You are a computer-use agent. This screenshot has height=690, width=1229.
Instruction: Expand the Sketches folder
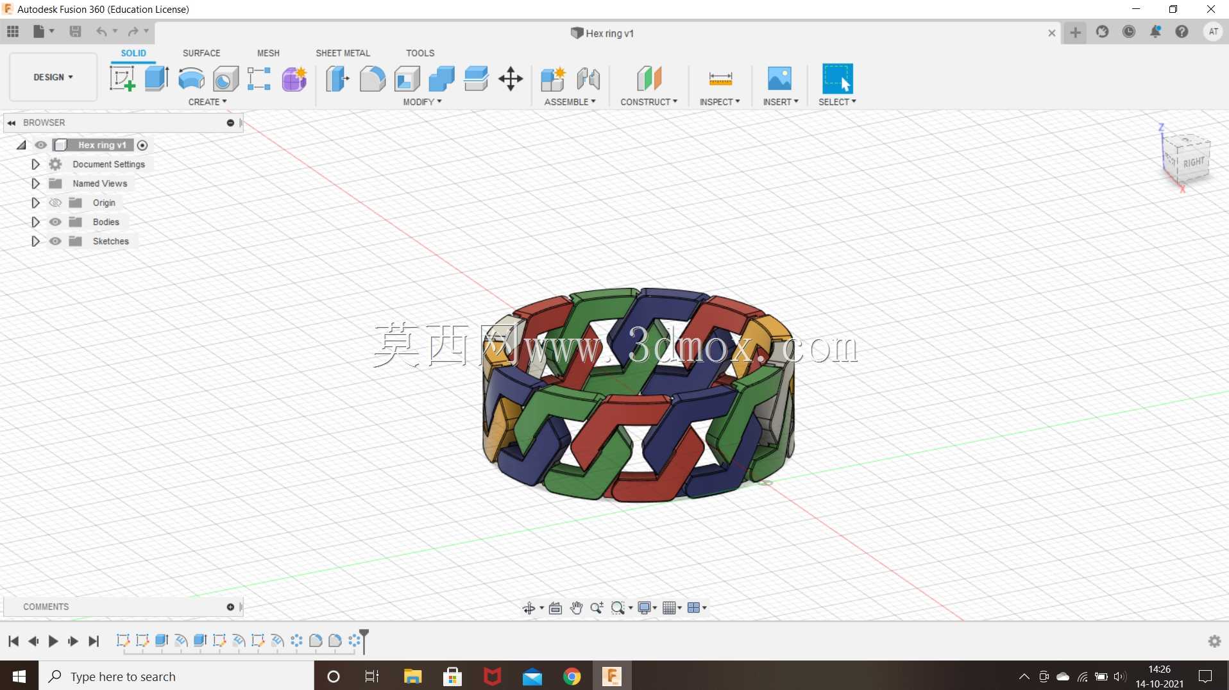point(35,241)
